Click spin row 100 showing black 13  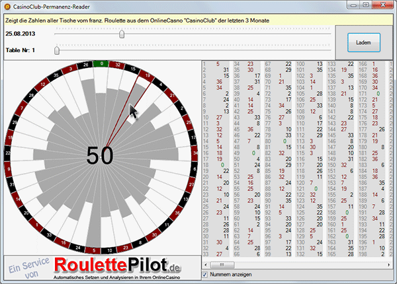pyautogui.click(x=310, y=63)
